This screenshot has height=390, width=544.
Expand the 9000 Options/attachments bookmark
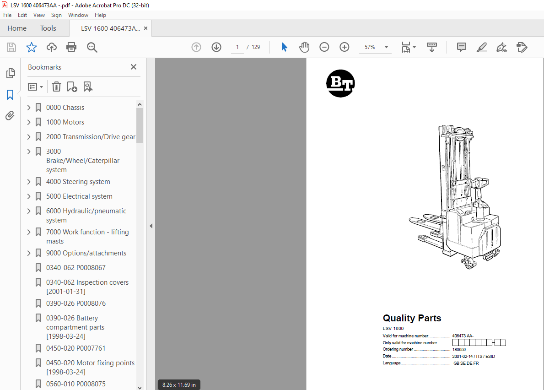click(29, 253)
